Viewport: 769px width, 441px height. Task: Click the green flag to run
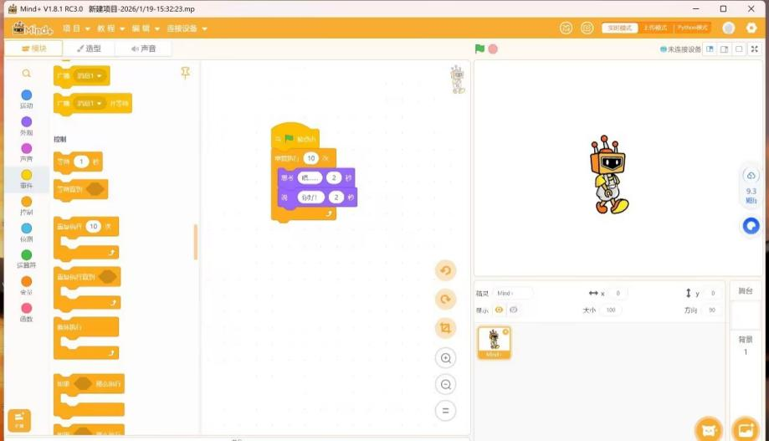tap(479, 49)
